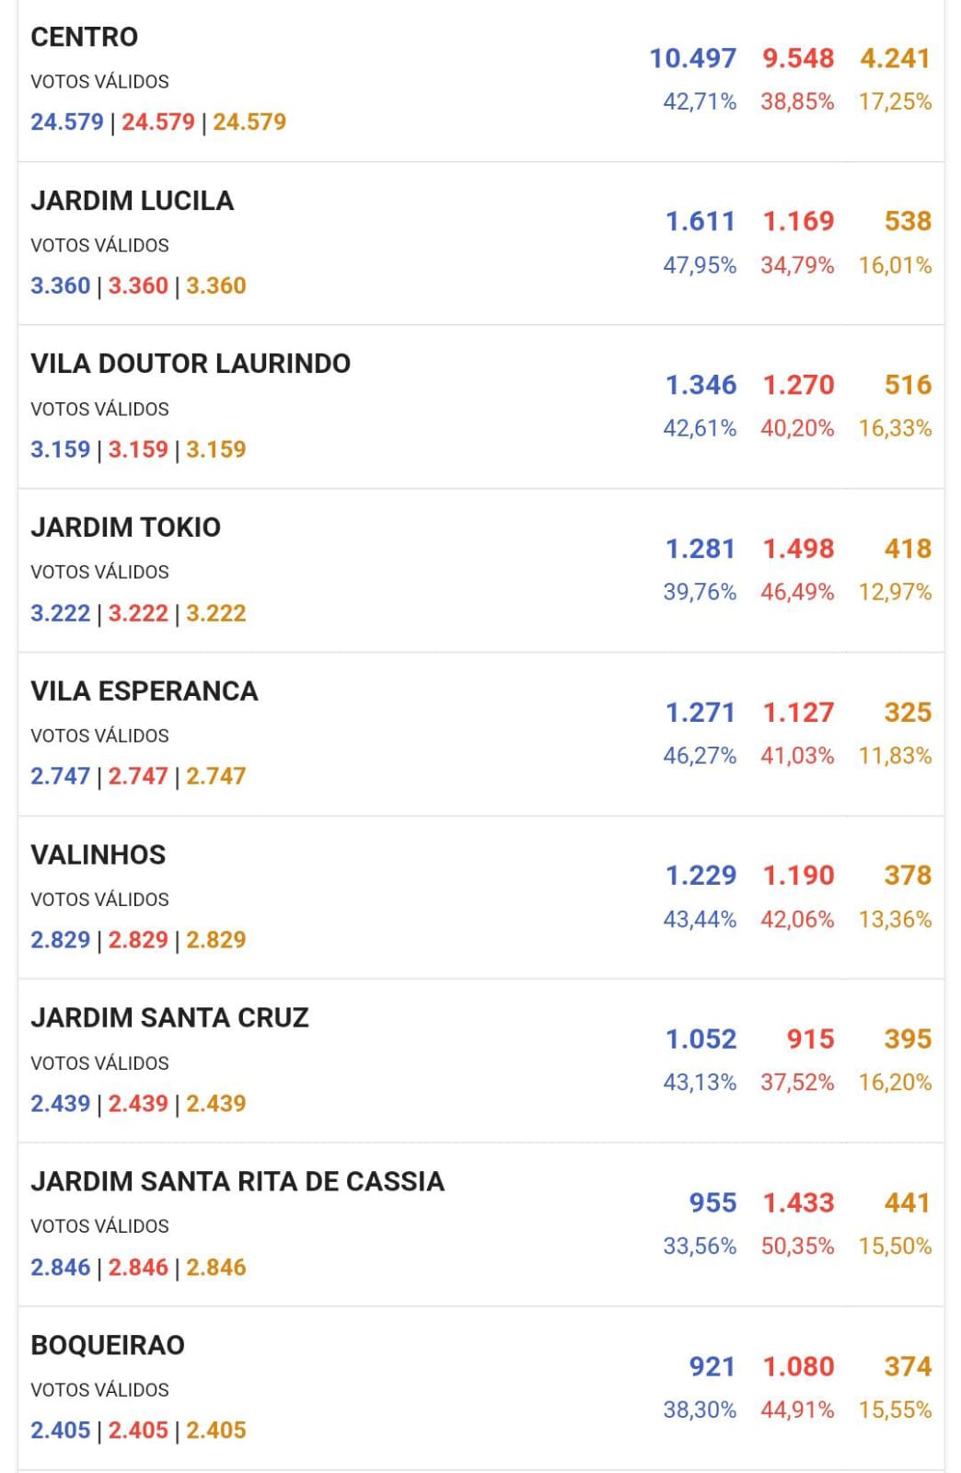Click the blue 10.497 vote count

point(692,58)
